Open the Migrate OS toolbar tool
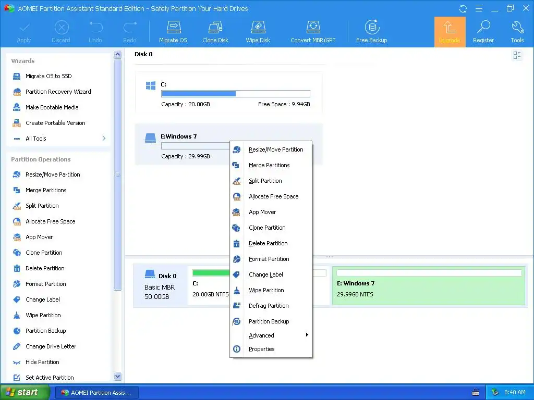 (173, 32)
